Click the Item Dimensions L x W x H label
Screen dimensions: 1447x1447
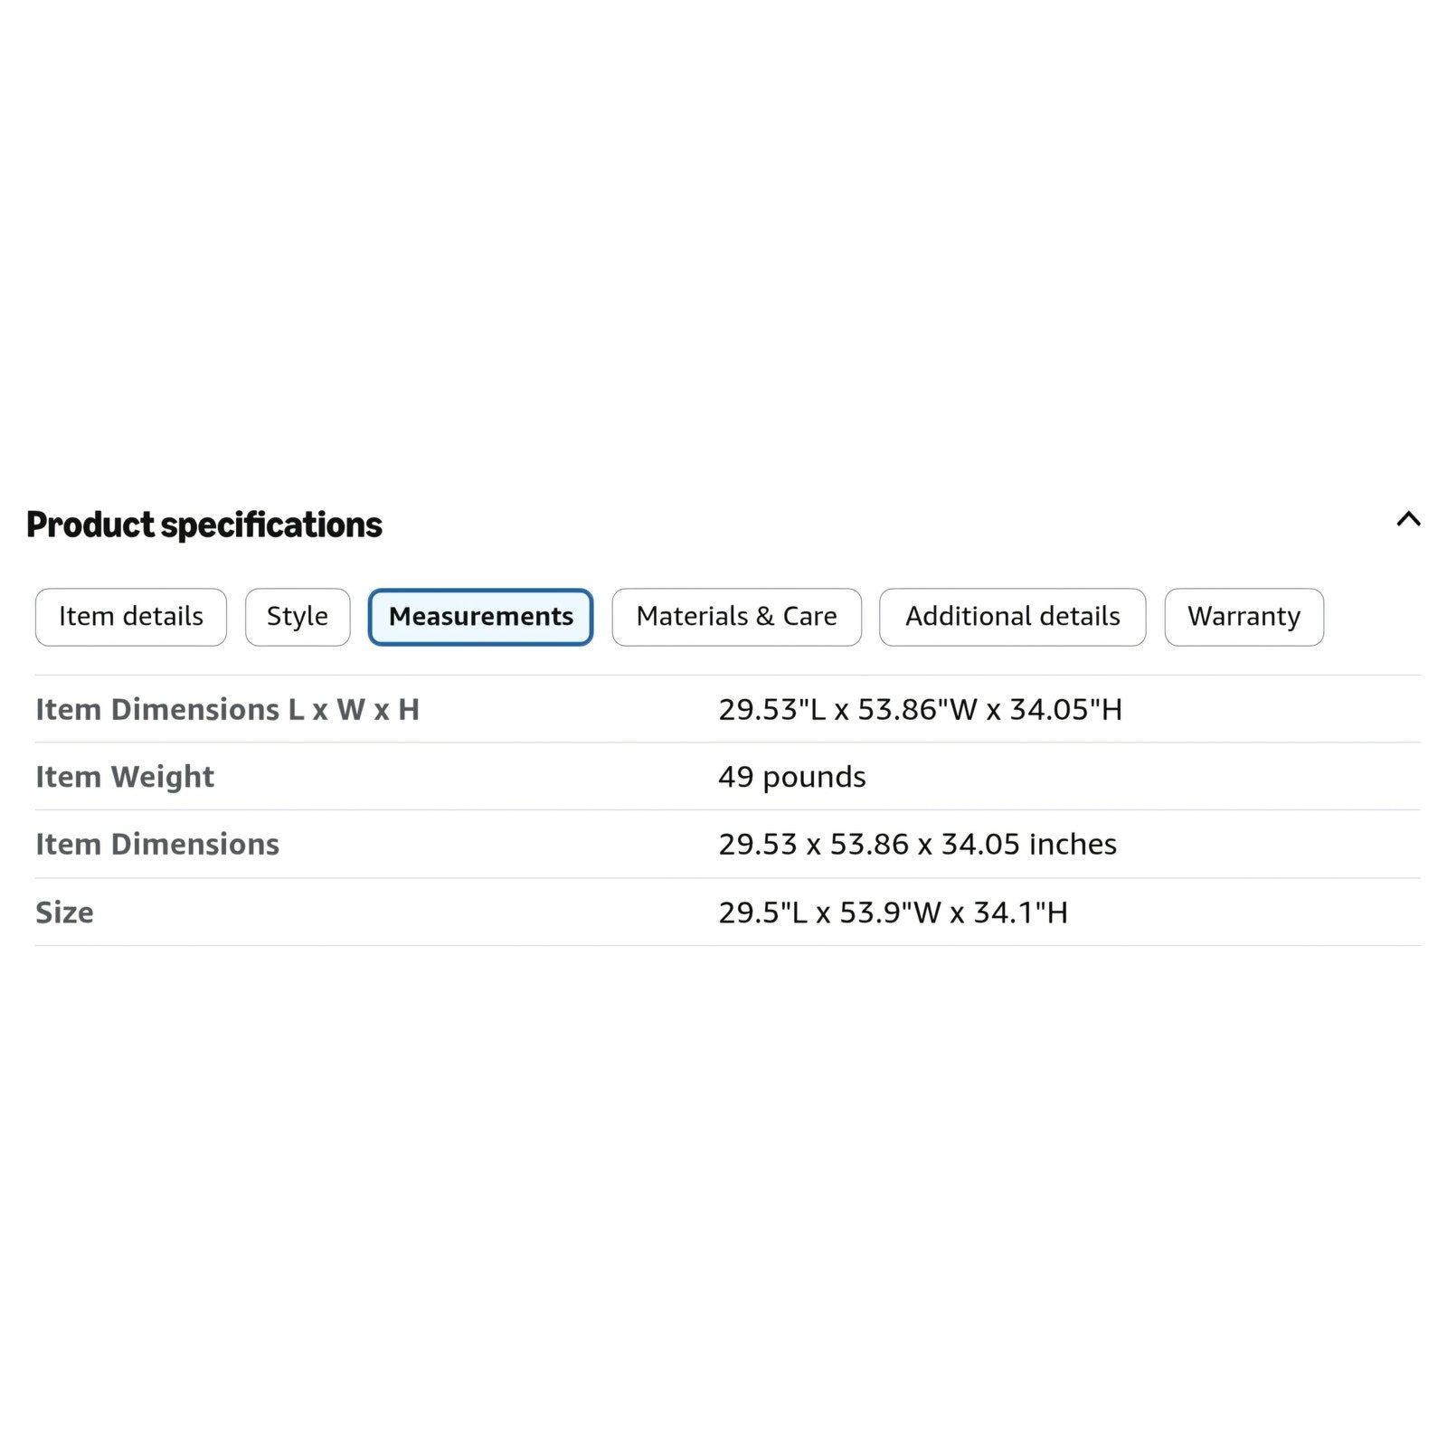pyautogui.click(x=228, y=709)
